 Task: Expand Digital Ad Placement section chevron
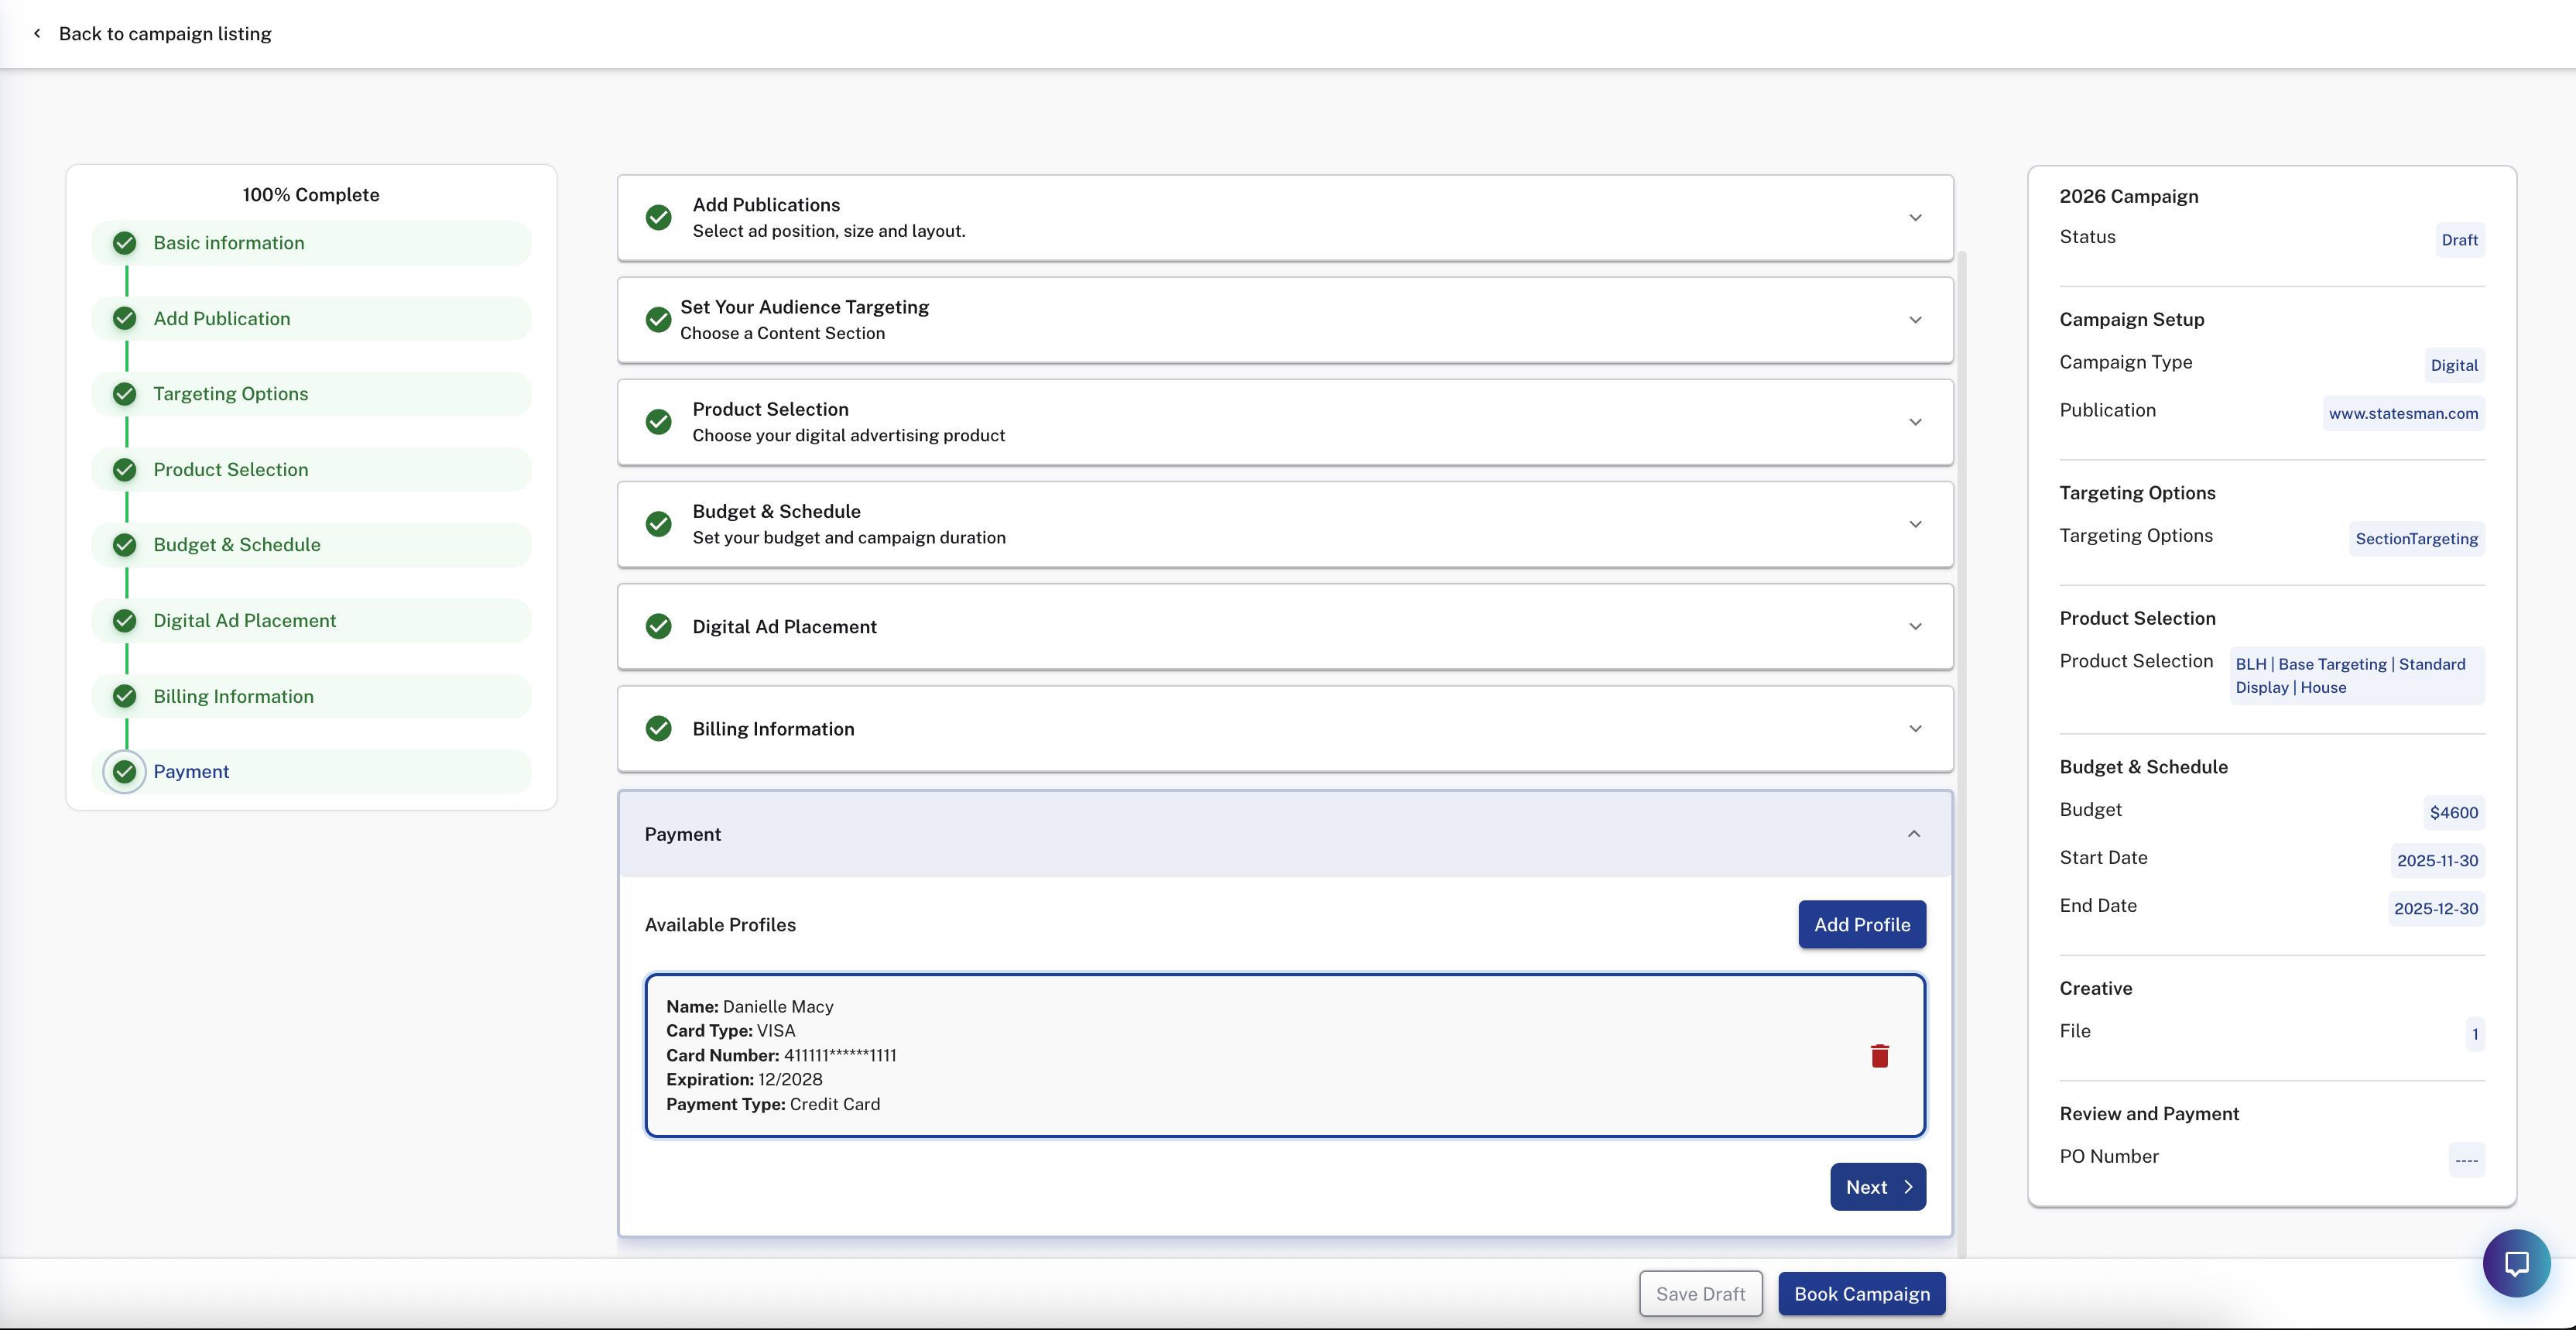click(1915, 626)
